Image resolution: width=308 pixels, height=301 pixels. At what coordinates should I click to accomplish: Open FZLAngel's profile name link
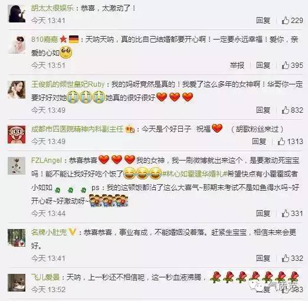click(47, 161)
